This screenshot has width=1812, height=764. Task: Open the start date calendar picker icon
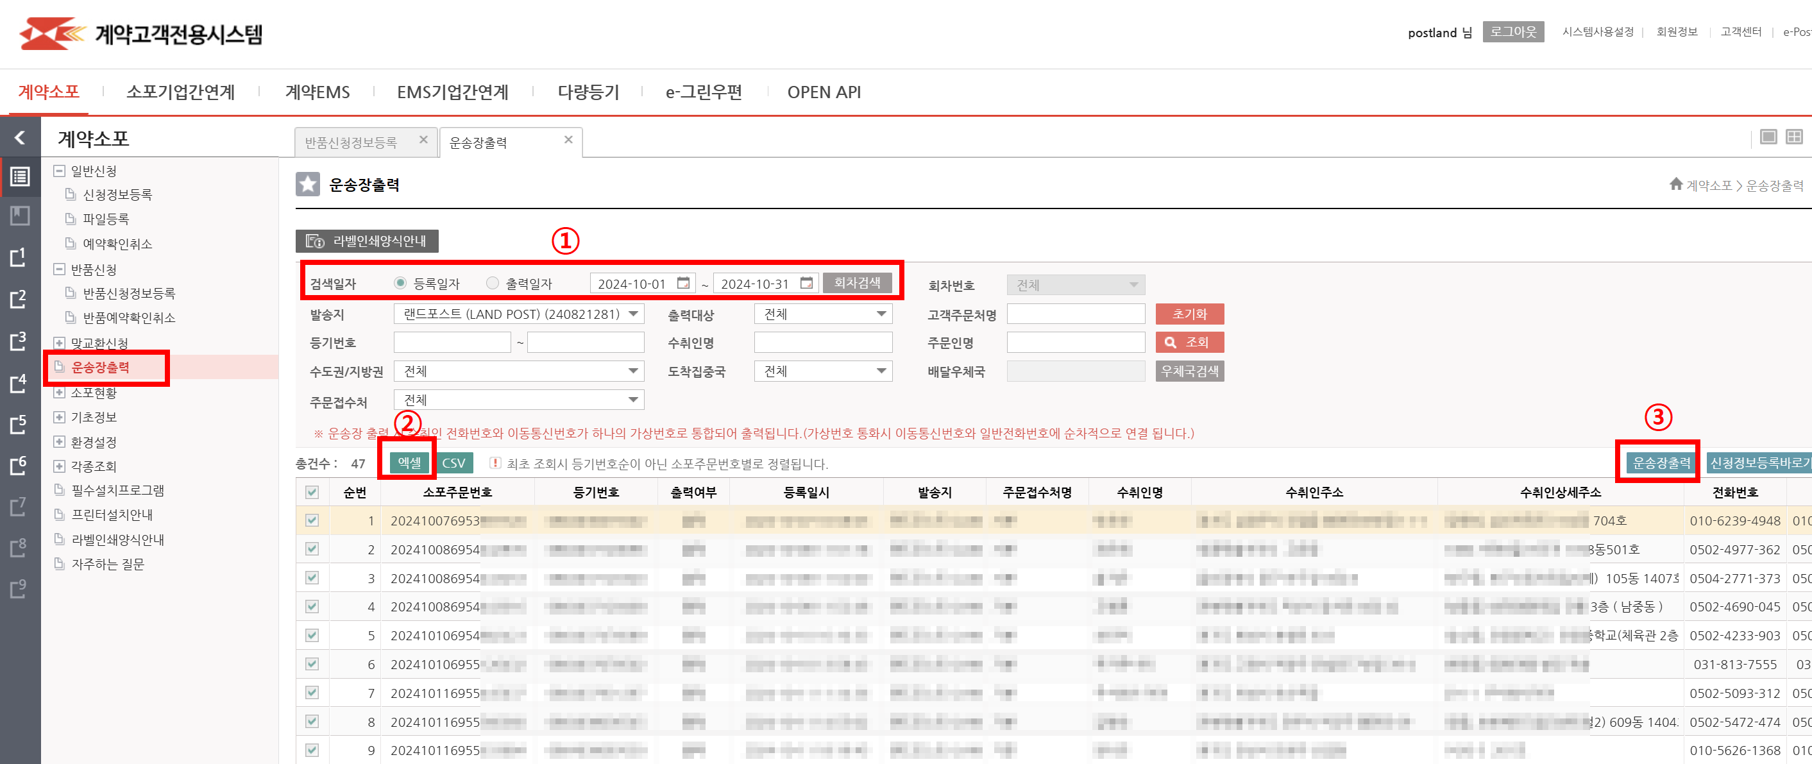(683, 283)
